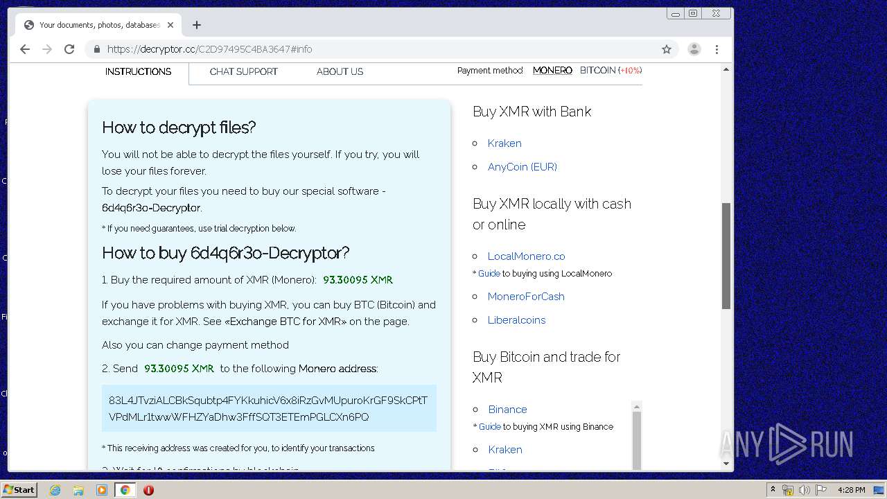887x499 pixels.
Task: Open the Kraken link under Buy Bitcoin section
Action: (x=505, y=450)
